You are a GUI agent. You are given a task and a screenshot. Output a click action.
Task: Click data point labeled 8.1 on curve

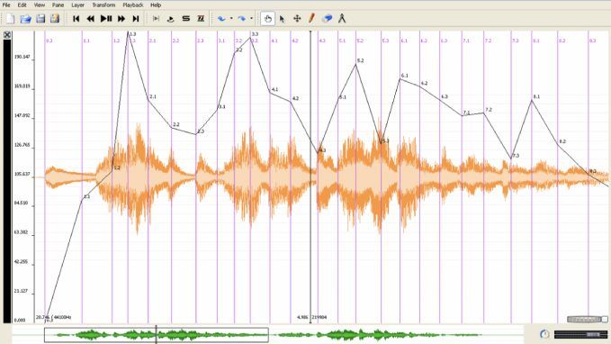tap(532, 100)
